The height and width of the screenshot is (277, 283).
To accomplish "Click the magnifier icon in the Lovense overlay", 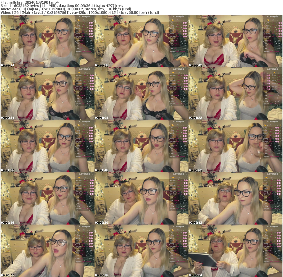I will (x=91, y=41).
